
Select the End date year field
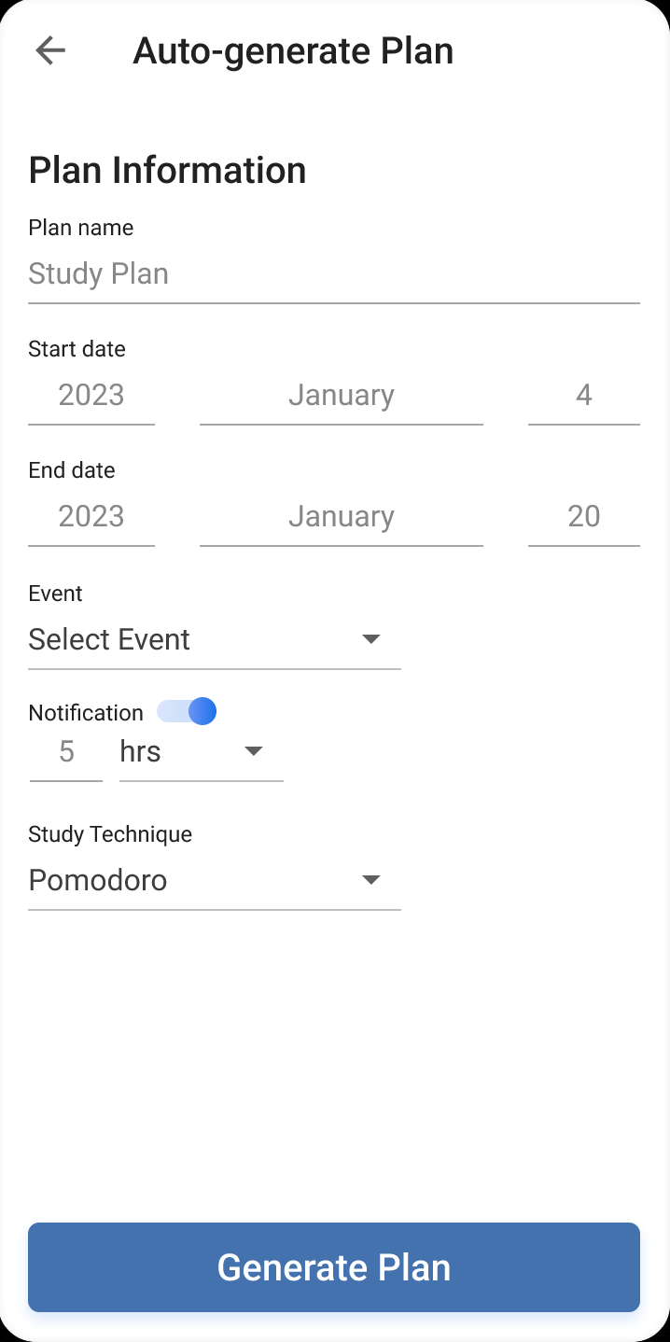click(x=91, y=517)
